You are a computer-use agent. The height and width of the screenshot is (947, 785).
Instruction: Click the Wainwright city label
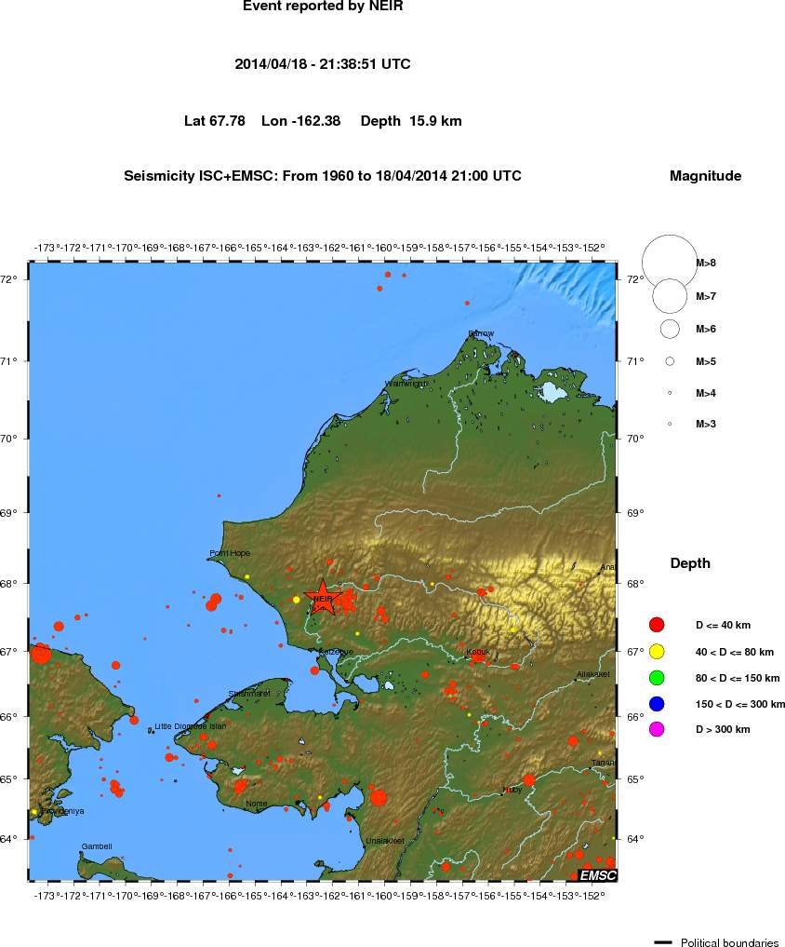(406, 384)
